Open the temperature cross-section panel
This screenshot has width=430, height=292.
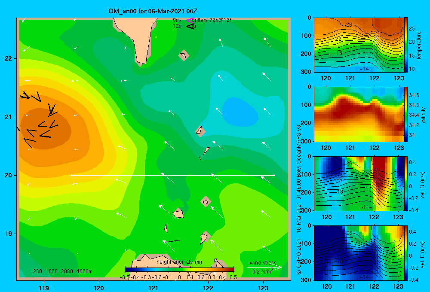point(359,45)
